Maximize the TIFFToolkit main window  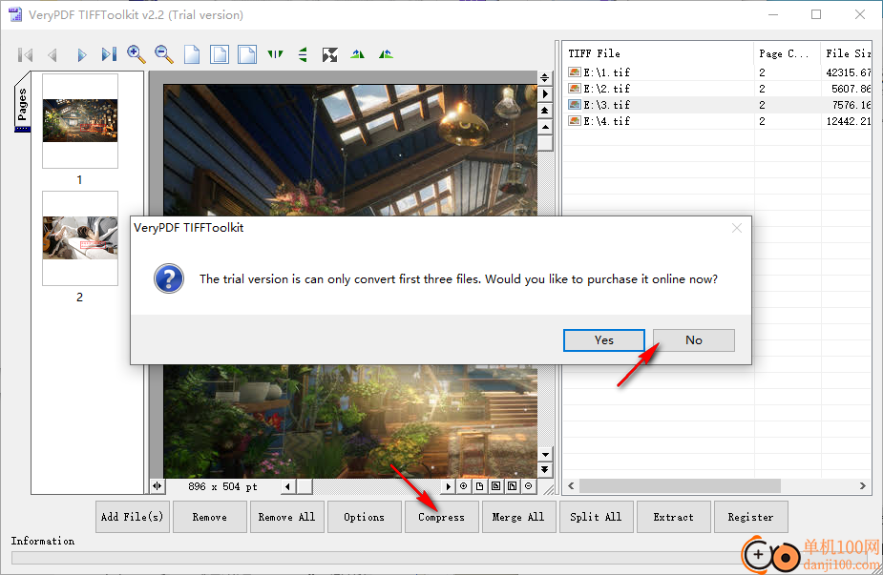[x=816, y=14]
